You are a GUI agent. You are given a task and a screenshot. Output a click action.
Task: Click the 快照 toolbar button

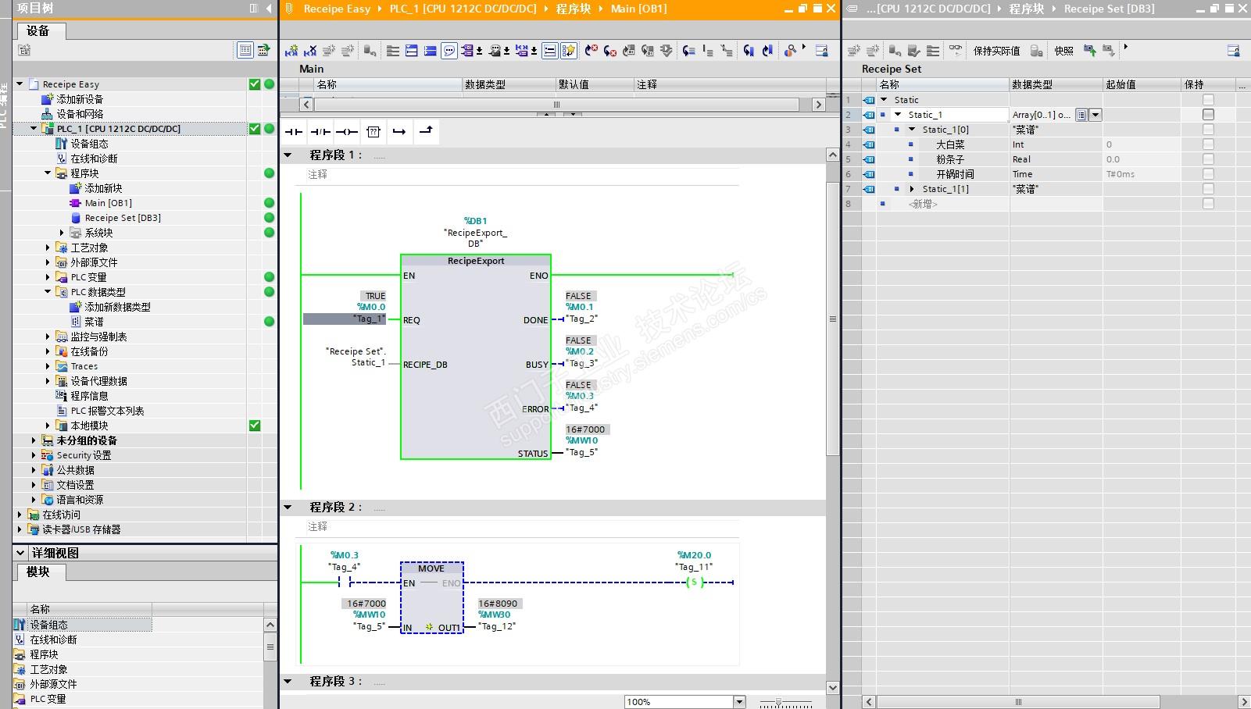[1063, 51]
